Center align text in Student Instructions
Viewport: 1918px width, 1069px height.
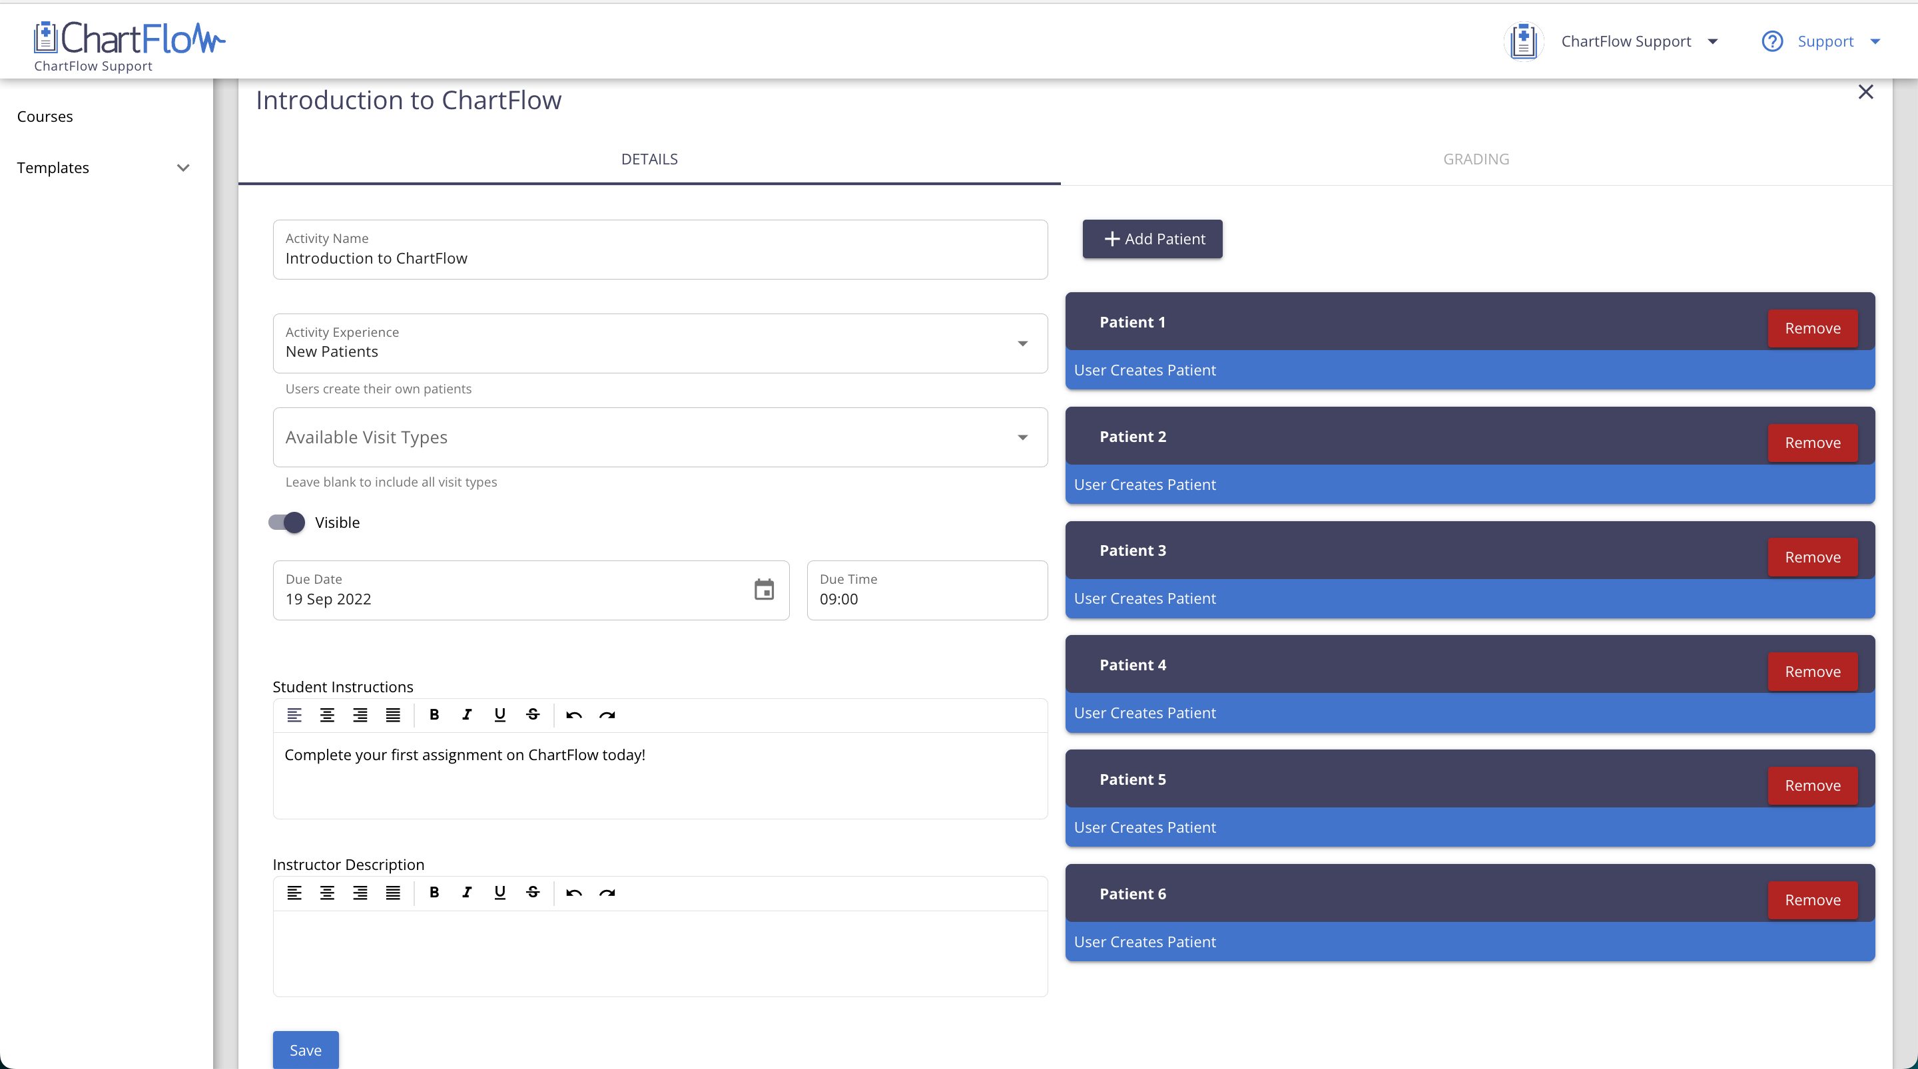tap(327, 715)
